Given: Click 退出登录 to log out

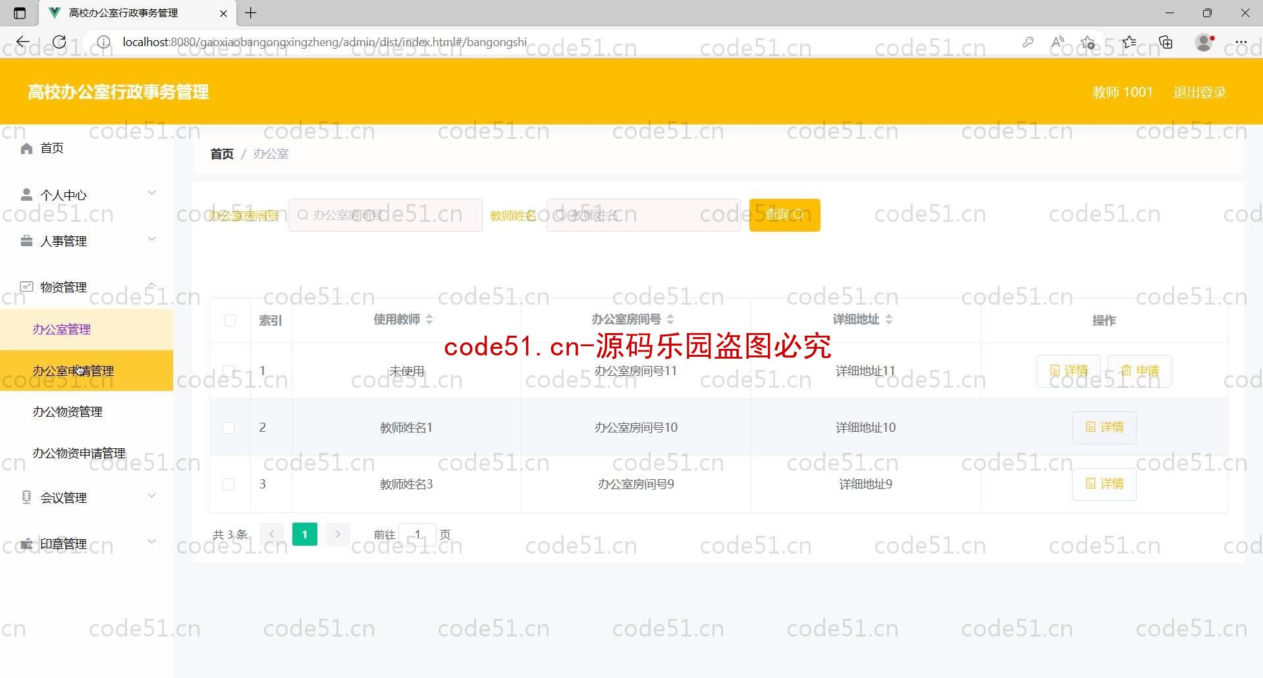Looking at the screenshot, I should point(1200,92).
